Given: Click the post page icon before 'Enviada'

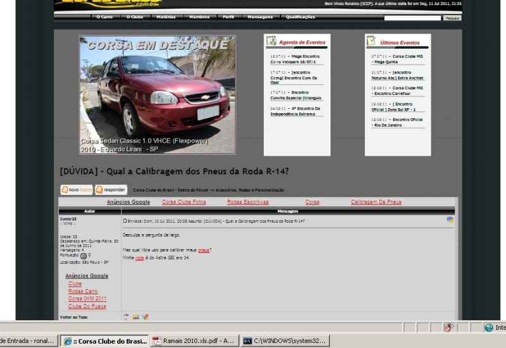Looking at the screenshot, I should [125, 221].
